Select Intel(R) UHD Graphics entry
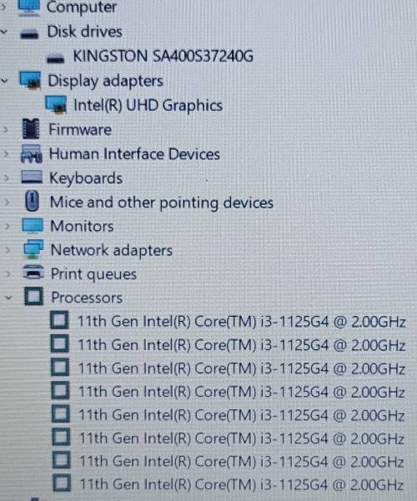Screen dimensions: 417x501 point(148,105)
